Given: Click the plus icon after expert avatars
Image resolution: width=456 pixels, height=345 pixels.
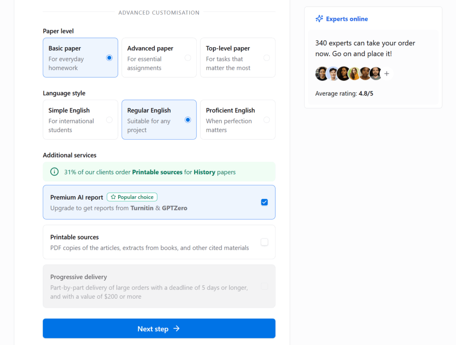Looking at the screenshot, I should [387, 74].
